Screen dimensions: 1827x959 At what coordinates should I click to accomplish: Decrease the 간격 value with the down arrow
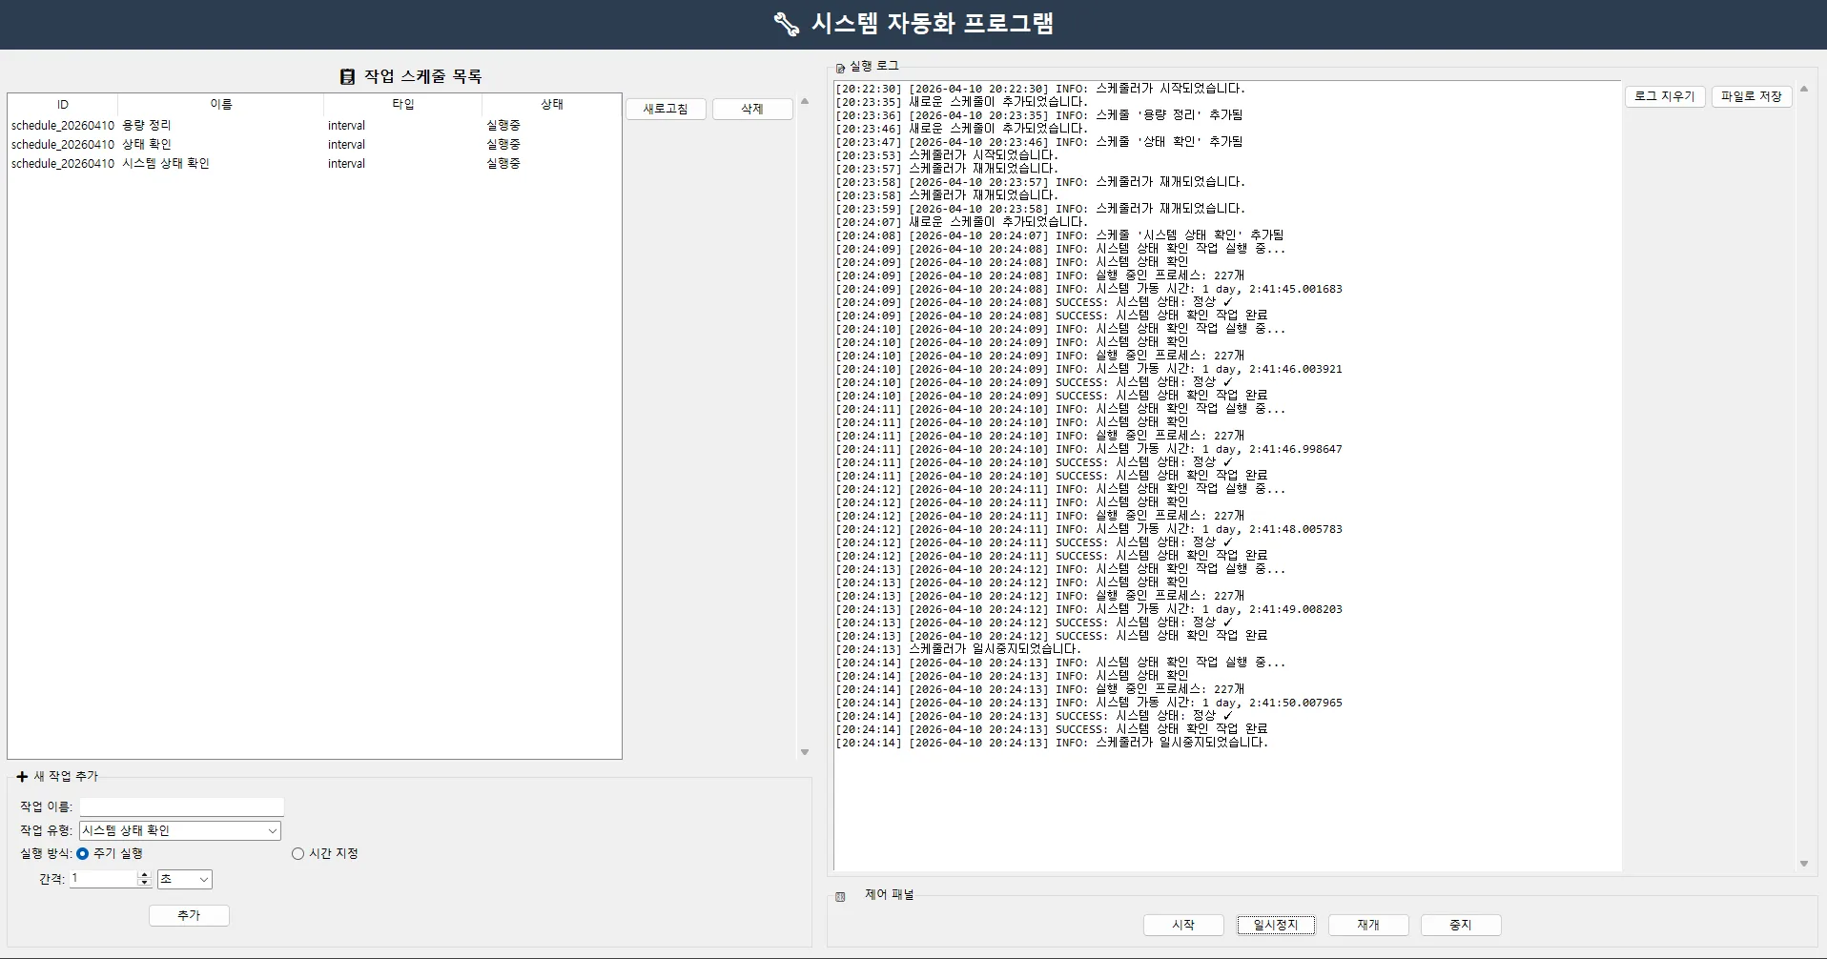point(144,884)
